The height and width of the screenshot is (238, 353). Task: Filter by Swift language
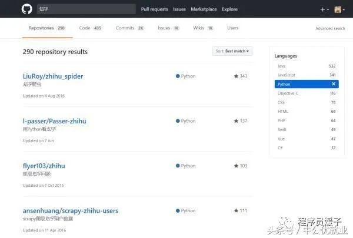point(307,129)
